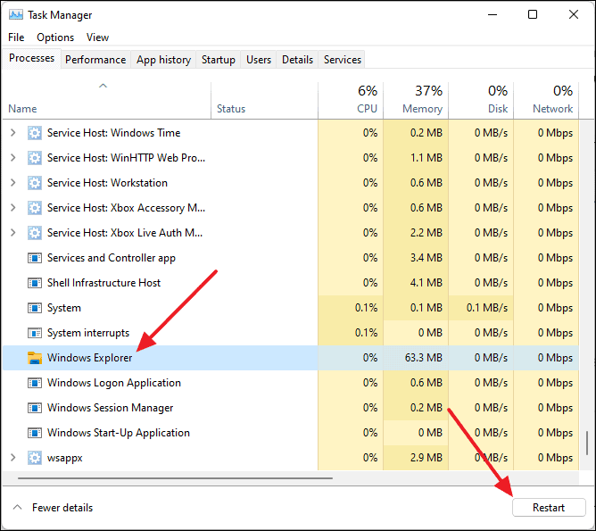Click the Xbox Live Auth service host gear icon
The height and width of the screenshot is (531, 596).
pos(35,233)
